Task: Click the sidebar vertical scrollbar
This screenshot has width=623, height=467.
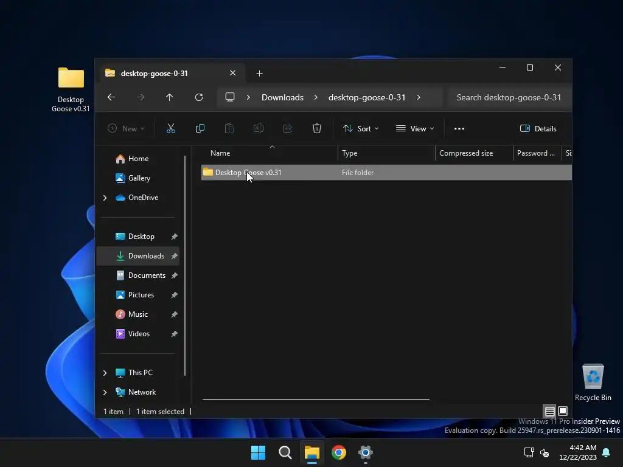Action: click(185, 266)
